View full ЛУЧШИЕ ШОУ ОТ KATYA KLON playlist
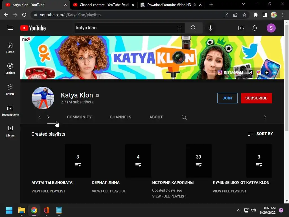Image resolution: width=289 pixels, height=217 pixels. click(x=229, y=191)
